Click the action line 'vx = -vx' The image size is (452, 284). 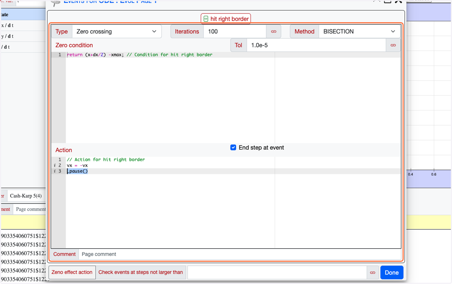click(77, 166)
